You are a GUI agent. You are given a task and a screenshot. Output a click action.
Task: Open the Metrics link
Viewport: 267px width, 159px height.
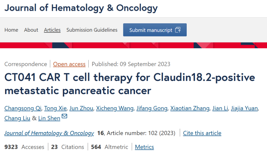144,147
